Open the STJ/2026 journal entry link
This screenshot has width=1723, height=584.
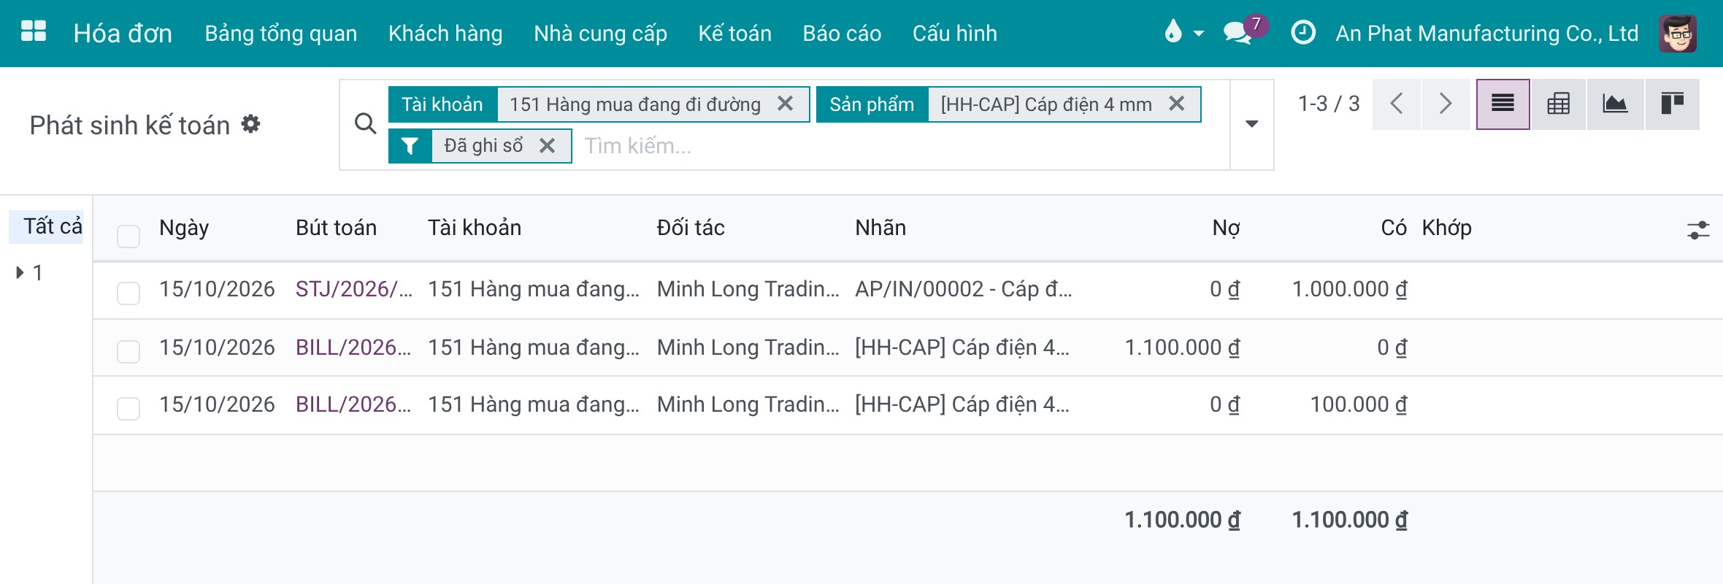[354, 289]
